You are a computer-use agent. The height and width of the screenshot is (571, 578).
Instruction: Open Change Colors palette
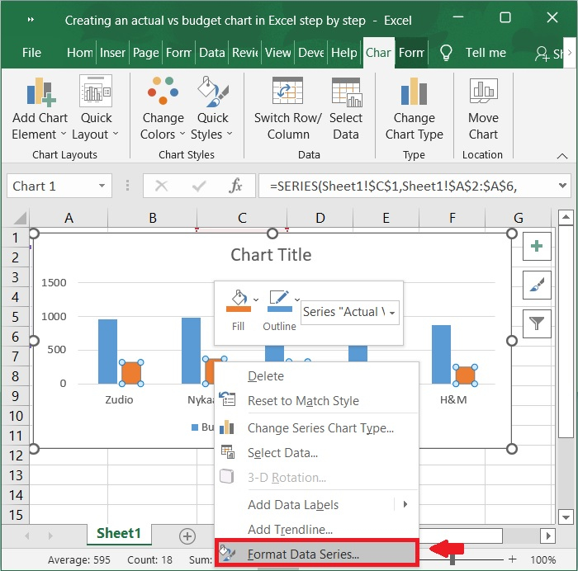click(x=163, y=108)
